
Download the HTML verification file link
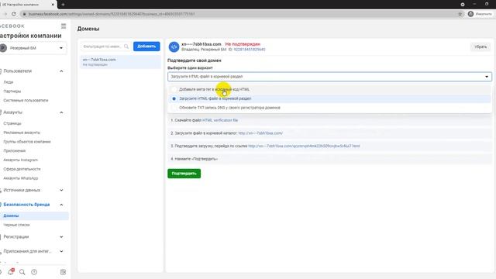(x=220, y=121)
